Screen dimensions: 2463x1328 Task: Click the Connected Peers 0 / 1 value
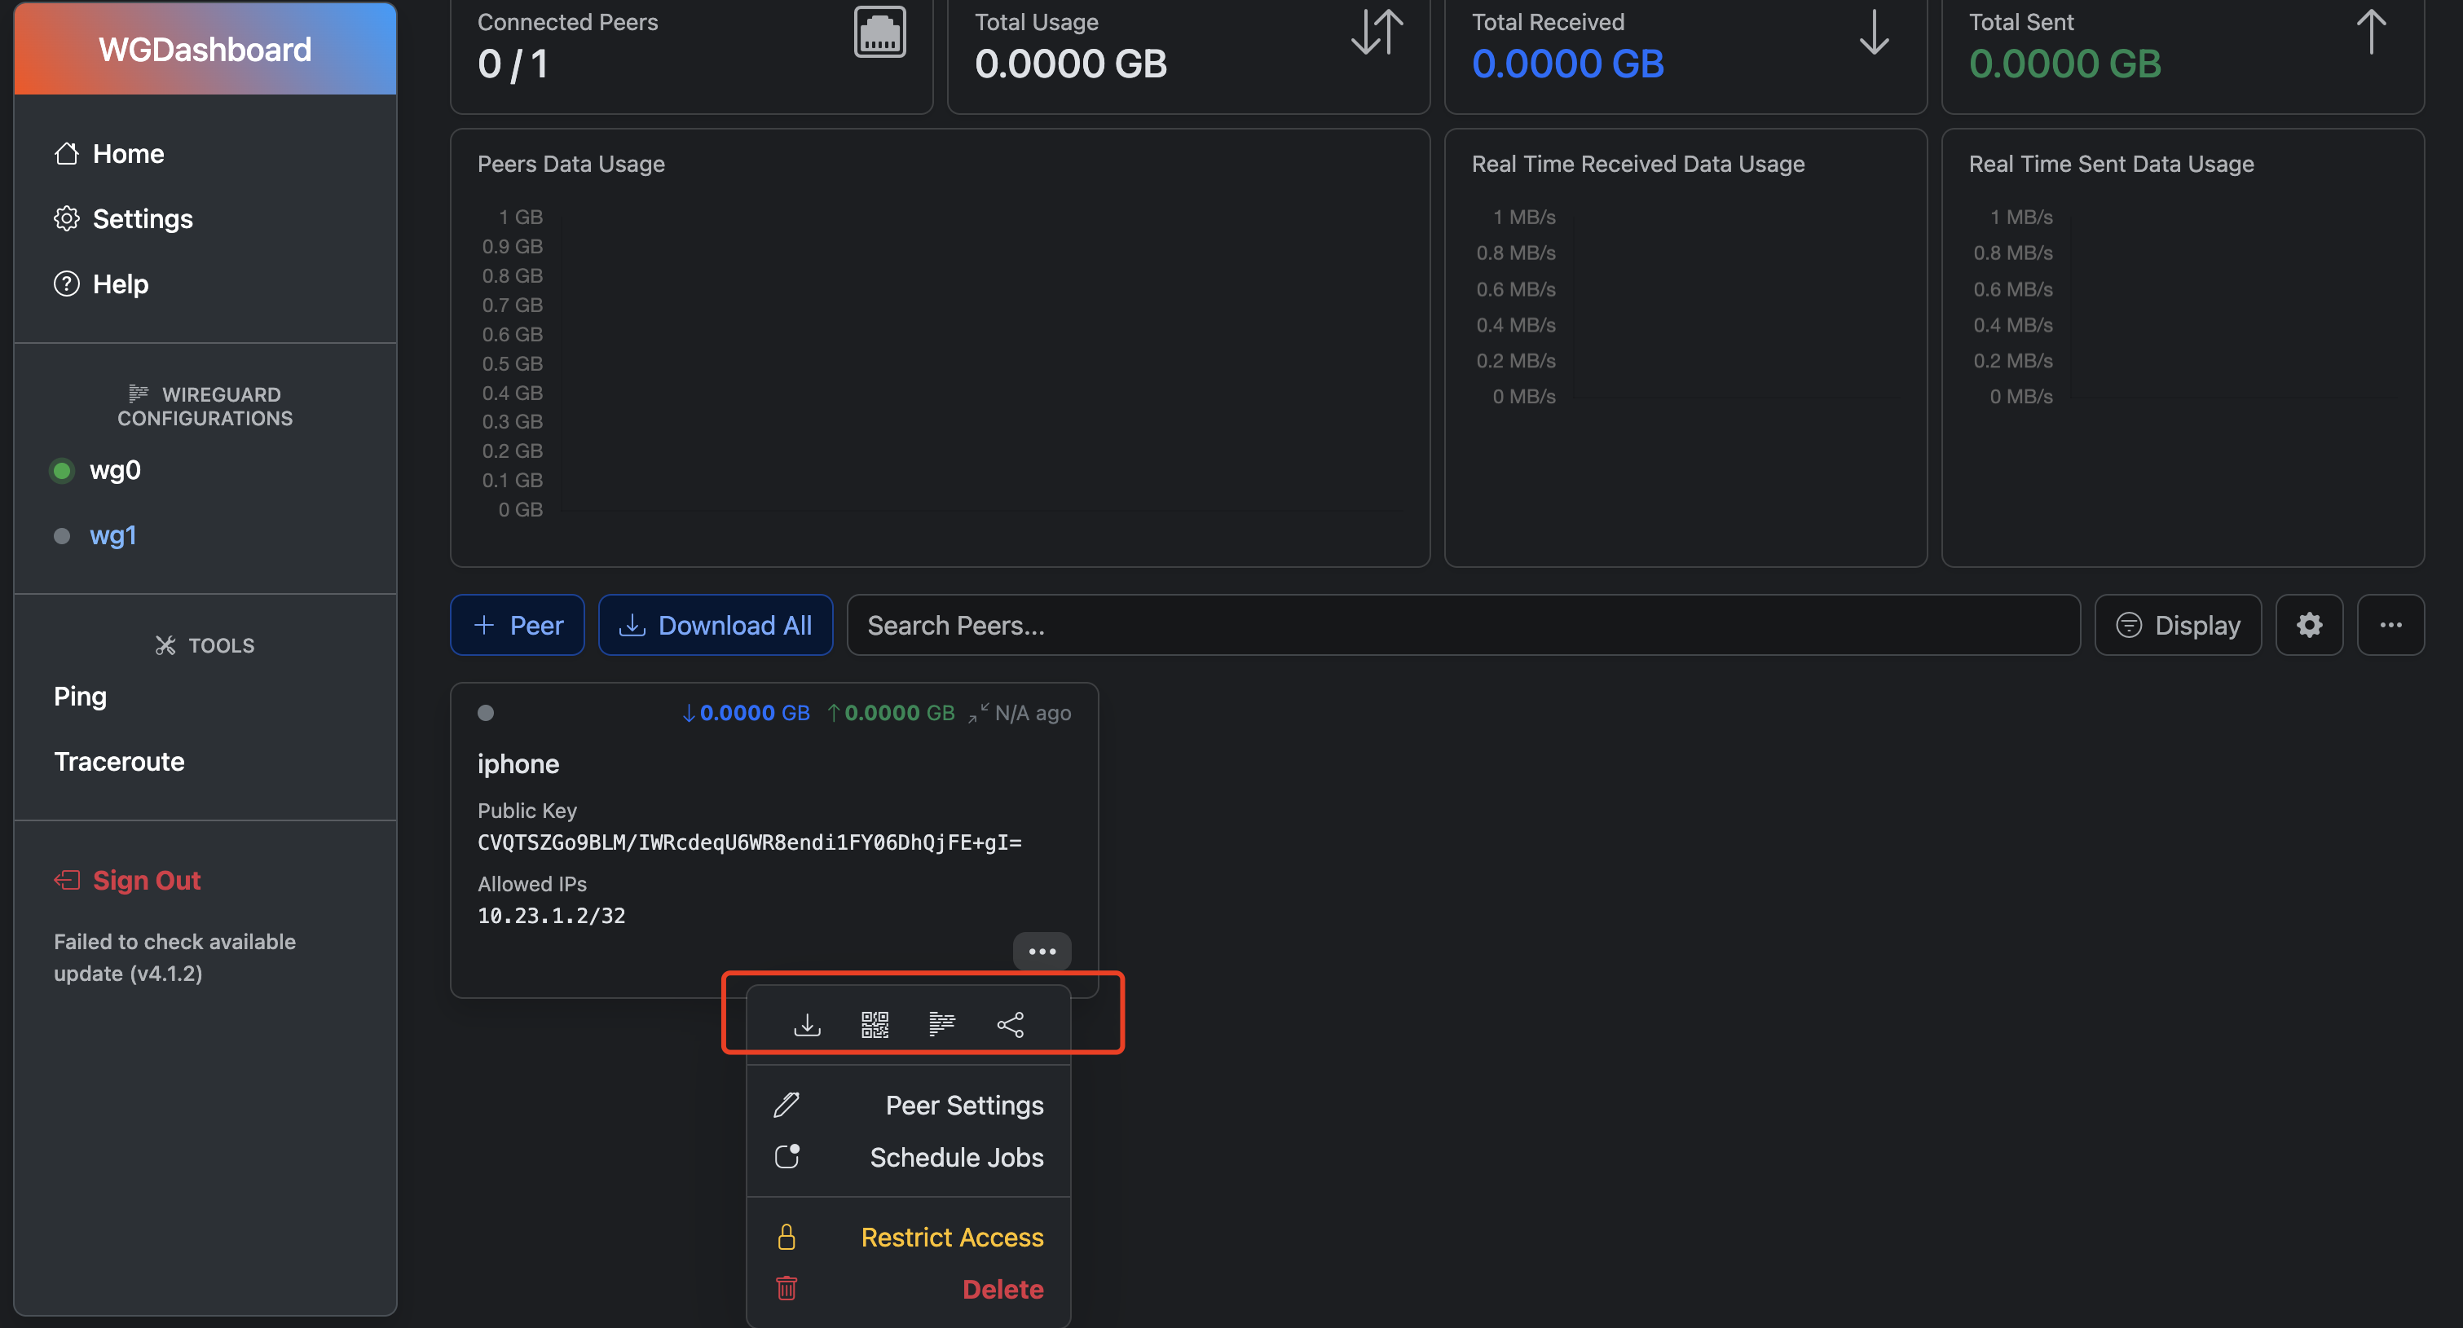[513, 64]
